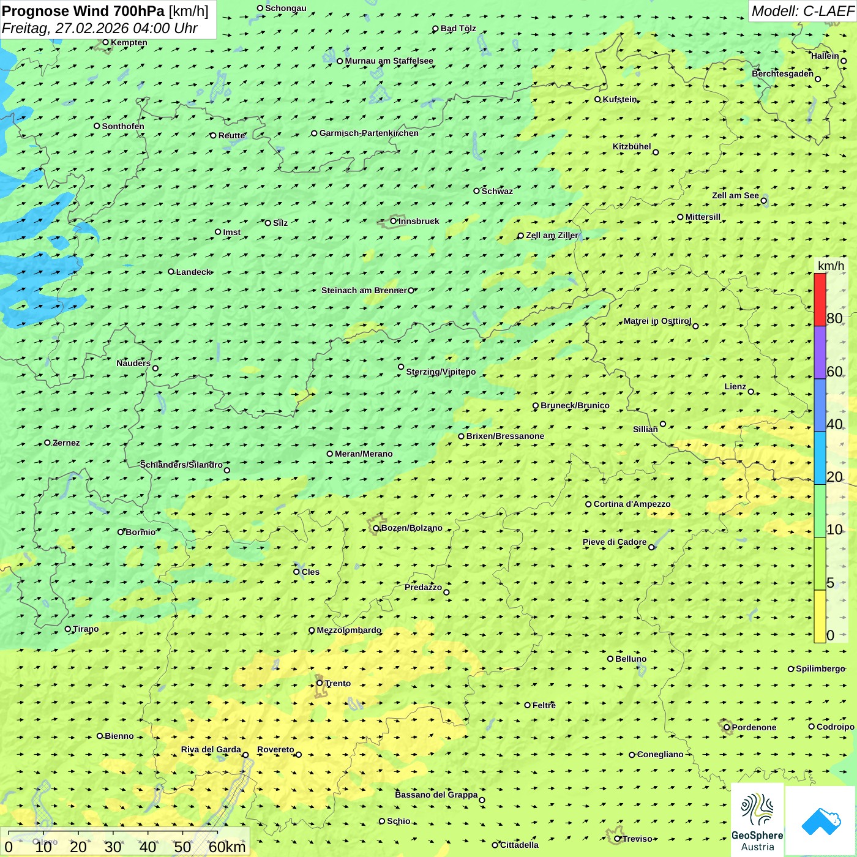Select the lime 5–10 km/h legend swatch
This screenshot has height=857, width=857.
[x=820, y=564]
